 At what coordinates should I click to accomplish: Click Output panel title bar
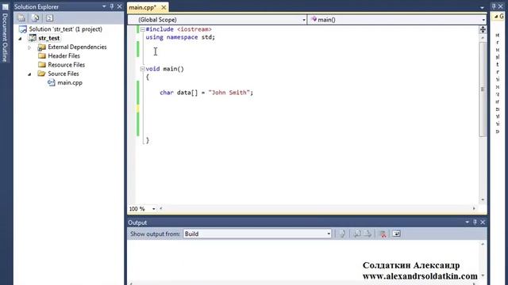pos(307,222)
